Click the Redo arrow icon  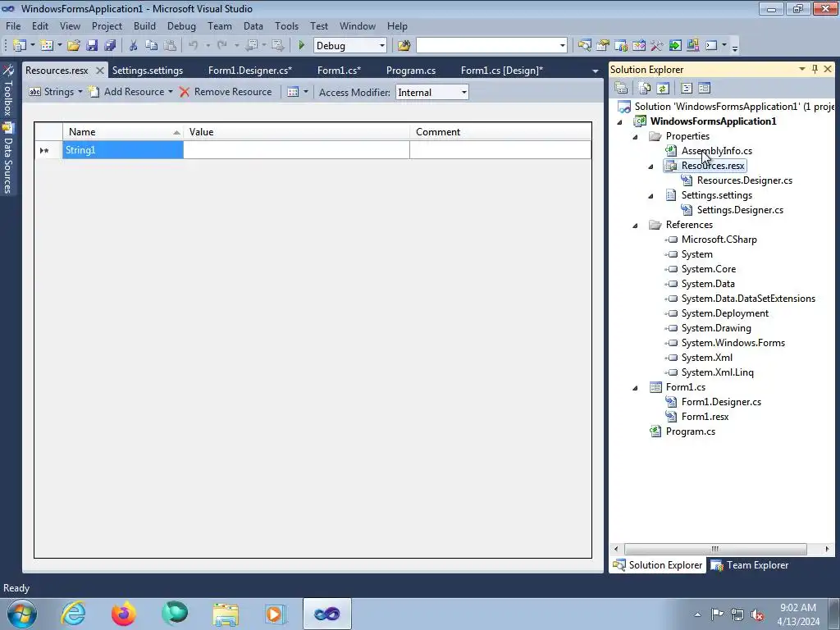pos(222,46)
